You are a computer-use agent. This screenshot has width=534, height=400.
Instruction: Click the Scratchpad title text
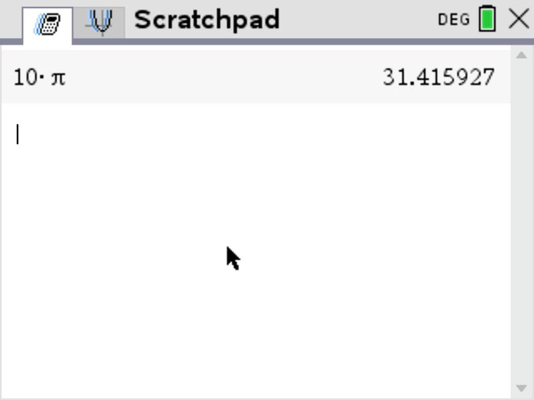pyautogui.click(x=207, y=20)
